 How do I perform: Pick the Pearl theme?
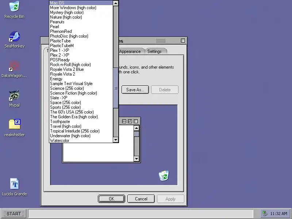(x=81, y=27)
